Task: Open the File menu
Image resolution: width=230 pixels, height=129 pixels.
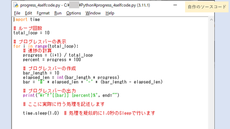Action: 17,13
